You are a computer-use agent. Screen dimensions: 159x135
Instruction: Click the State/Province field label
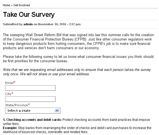click(17, 105)
